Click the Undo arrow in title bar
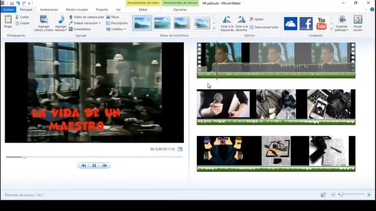 [18, 3]
